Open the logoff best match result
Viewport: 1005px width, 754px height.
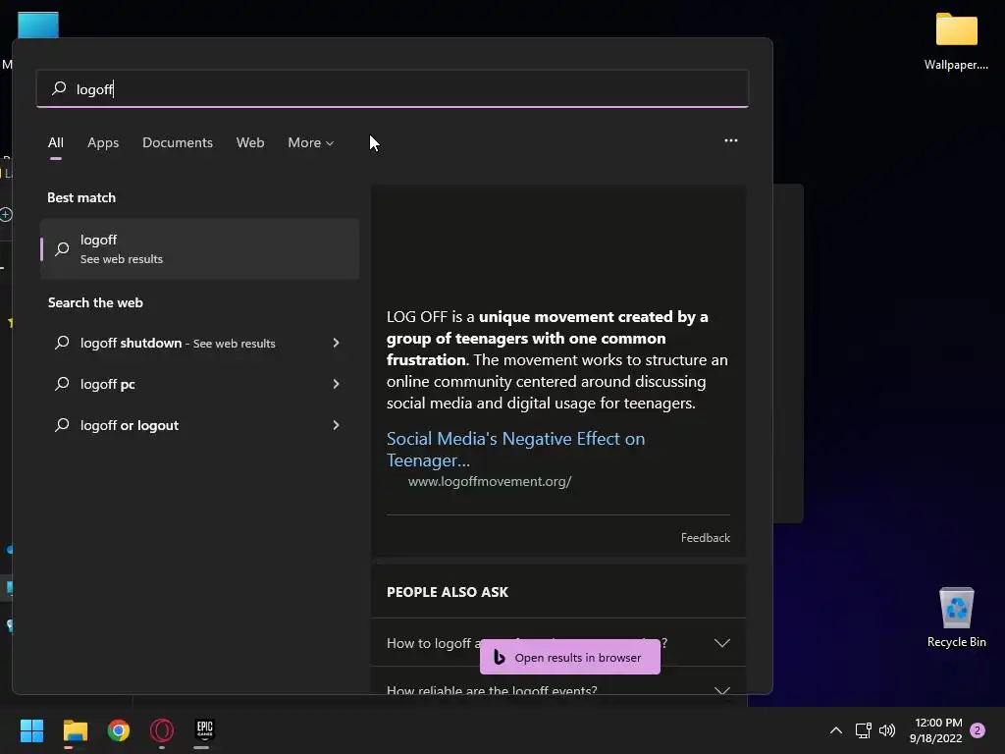[x=200, y=248]
